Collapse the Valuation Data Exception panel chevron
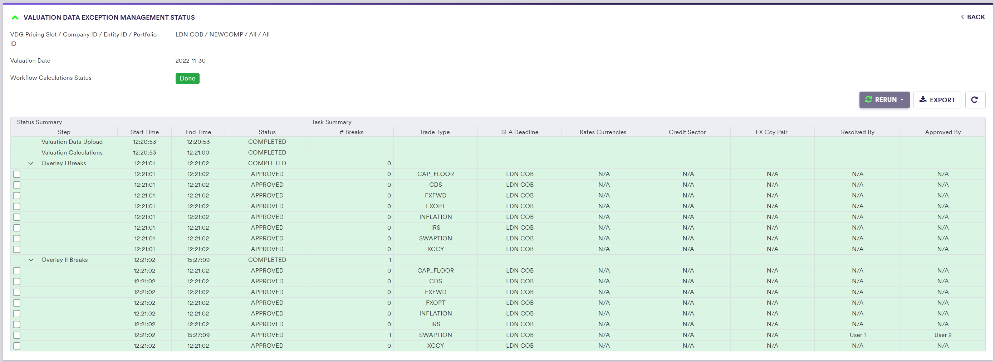 [x=15, y=18]
